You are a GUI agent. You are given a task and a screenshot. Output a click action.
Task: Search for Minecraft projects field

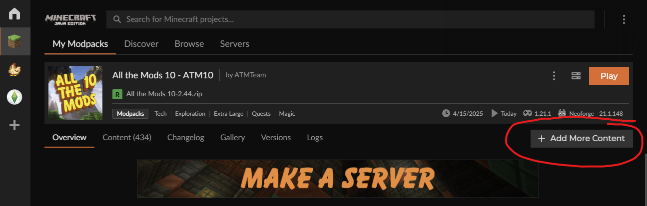point(350,19)
